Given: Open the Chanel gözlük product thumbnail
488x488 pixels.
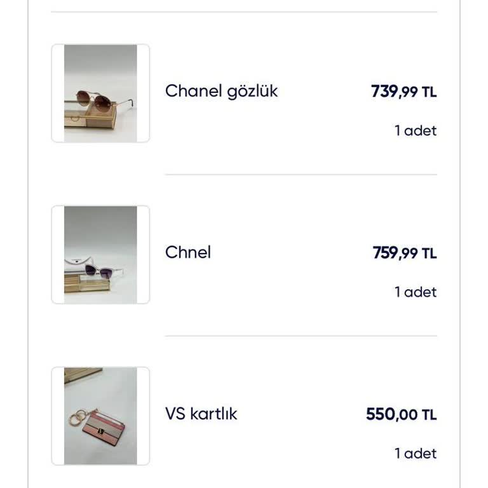Looking at the screenshot, I should [100, 93].
